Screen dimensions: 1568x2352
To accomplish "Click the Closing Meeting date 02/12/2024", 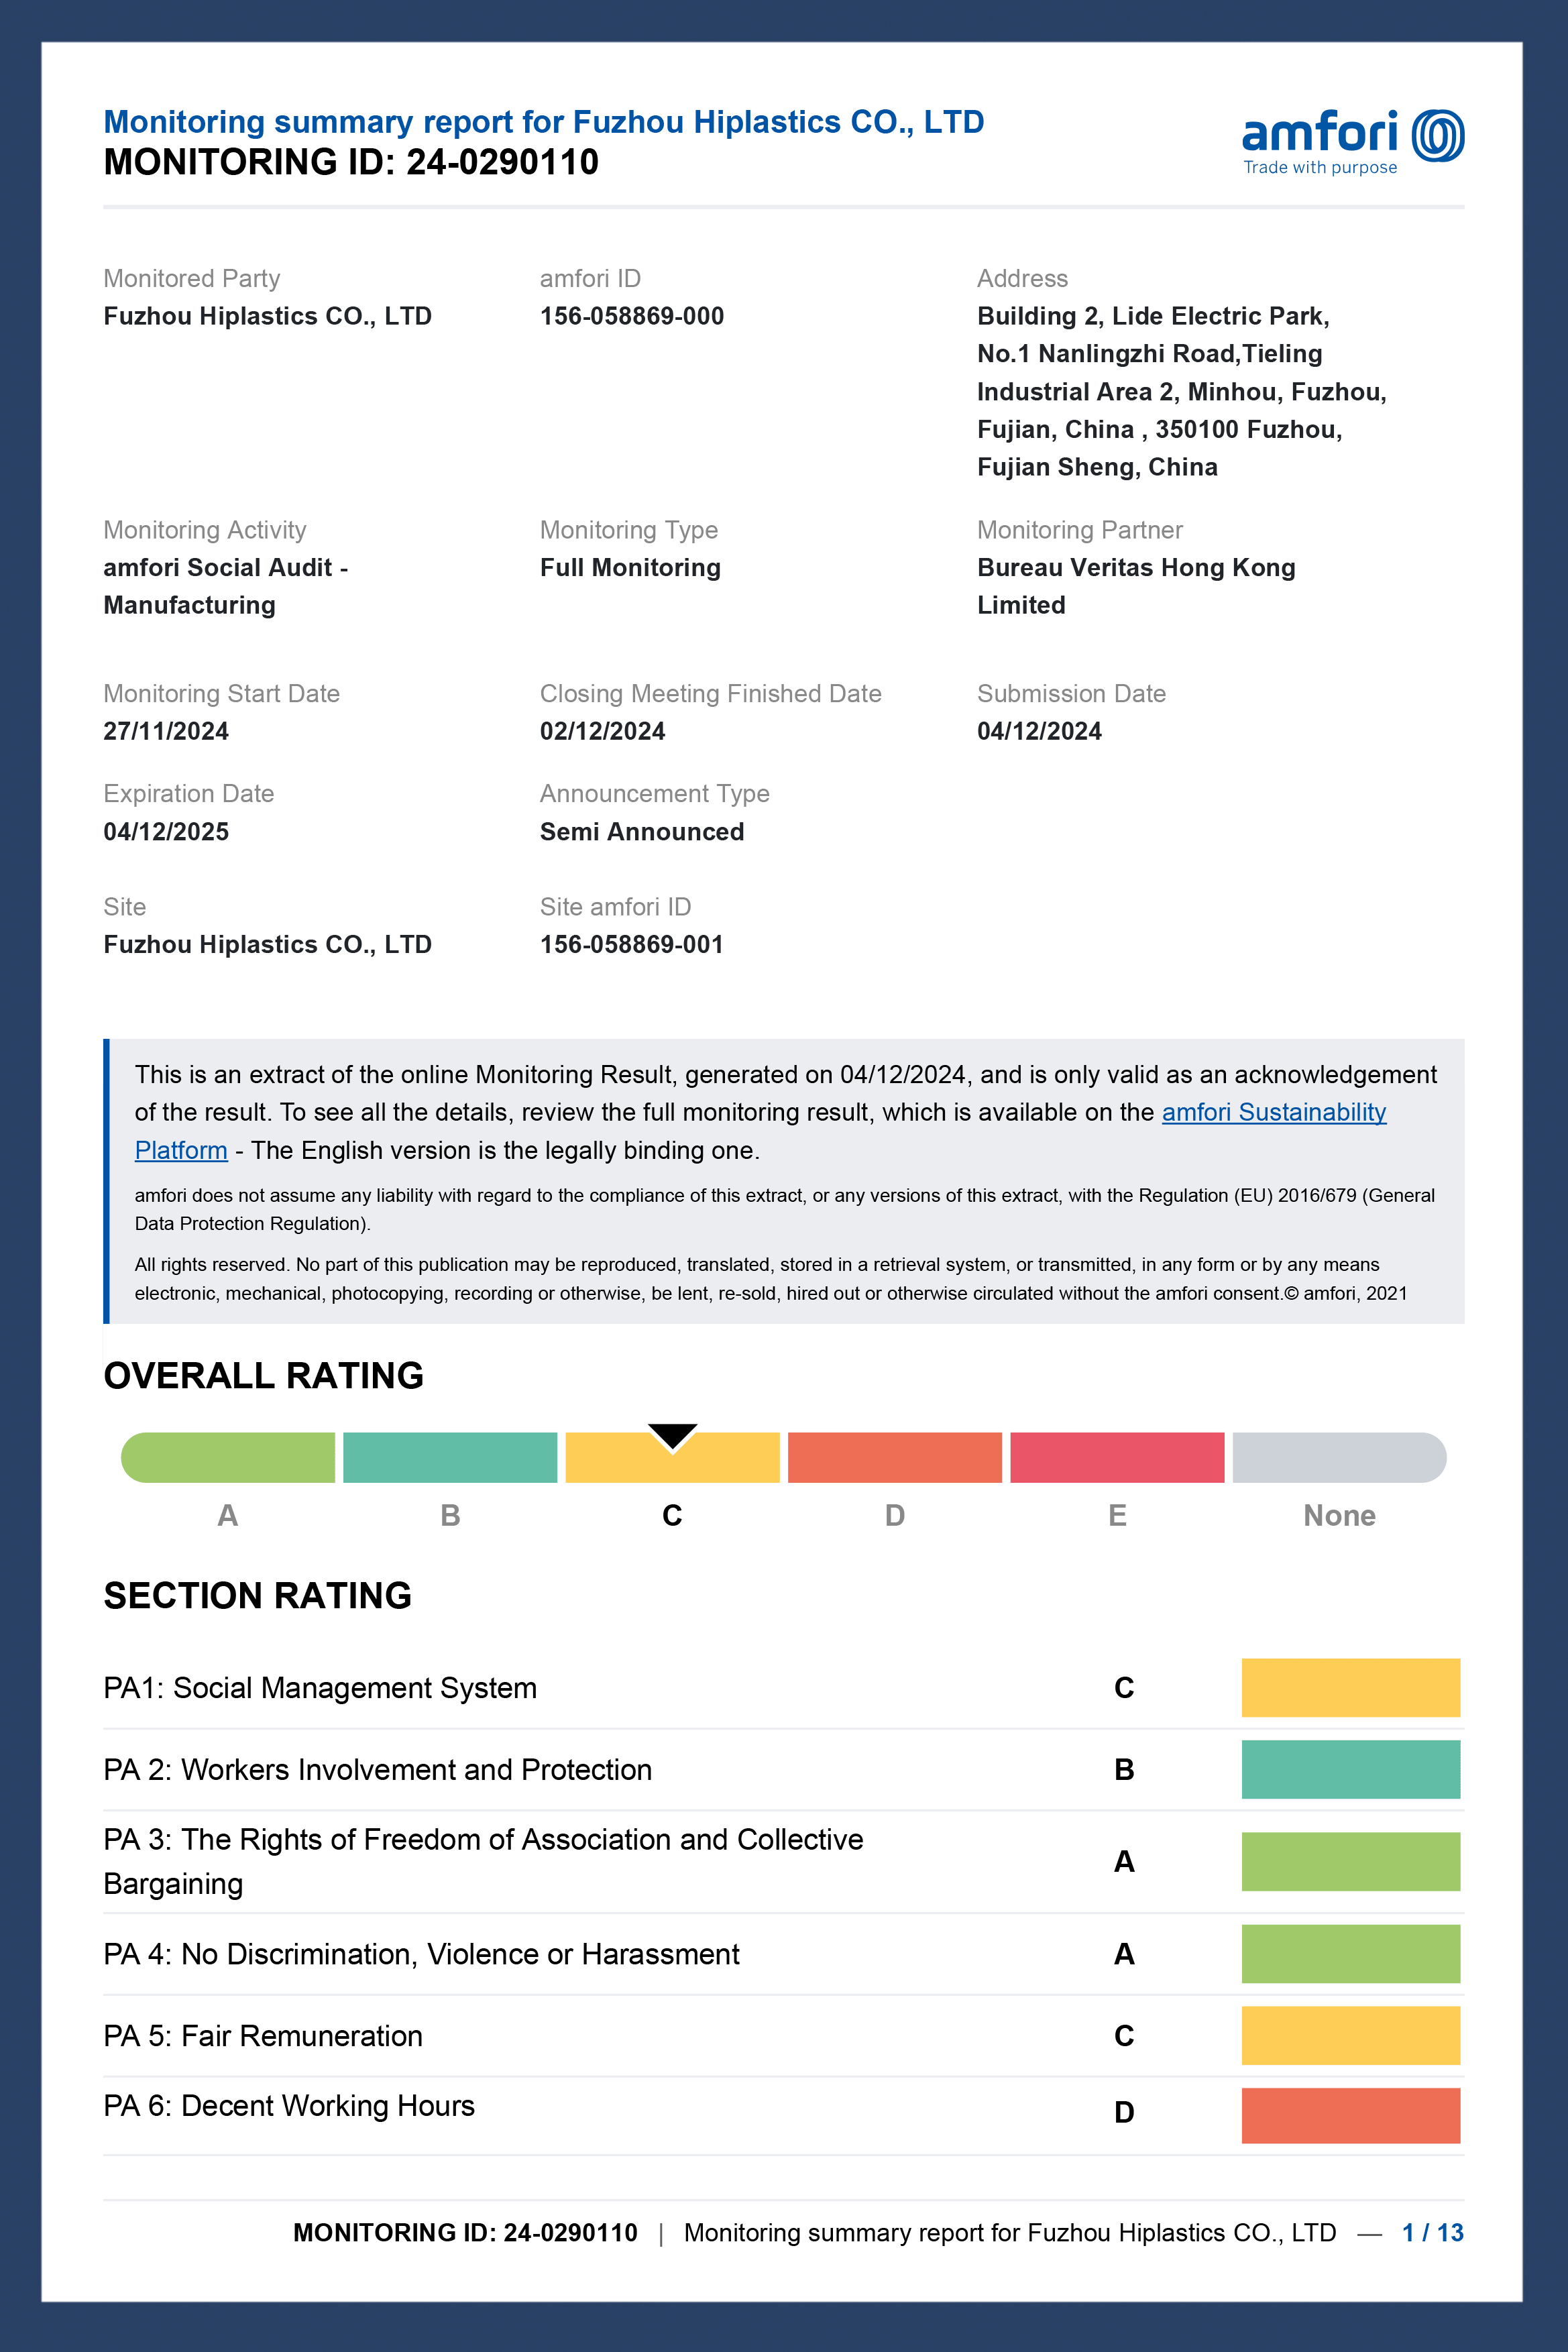I will coord(603,731).
